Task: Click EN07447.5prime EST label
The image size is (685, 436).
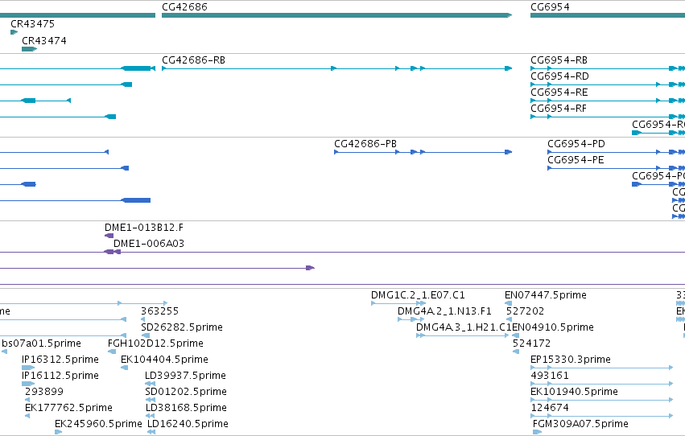Action: coord(546,295)
